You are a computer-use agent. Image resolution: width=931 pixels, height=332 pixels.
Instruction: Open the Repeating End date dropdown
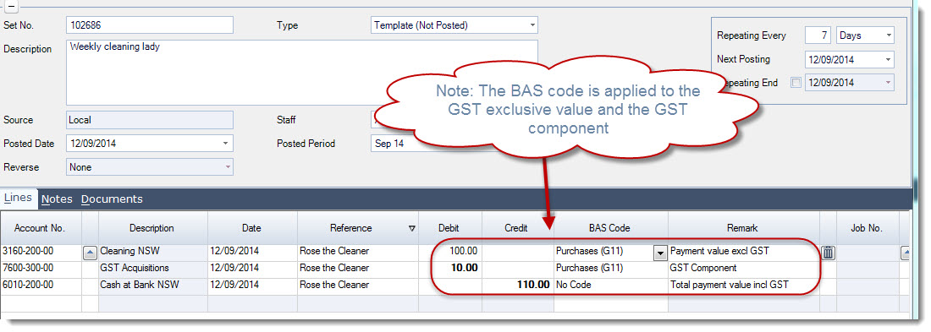(888, 83)
